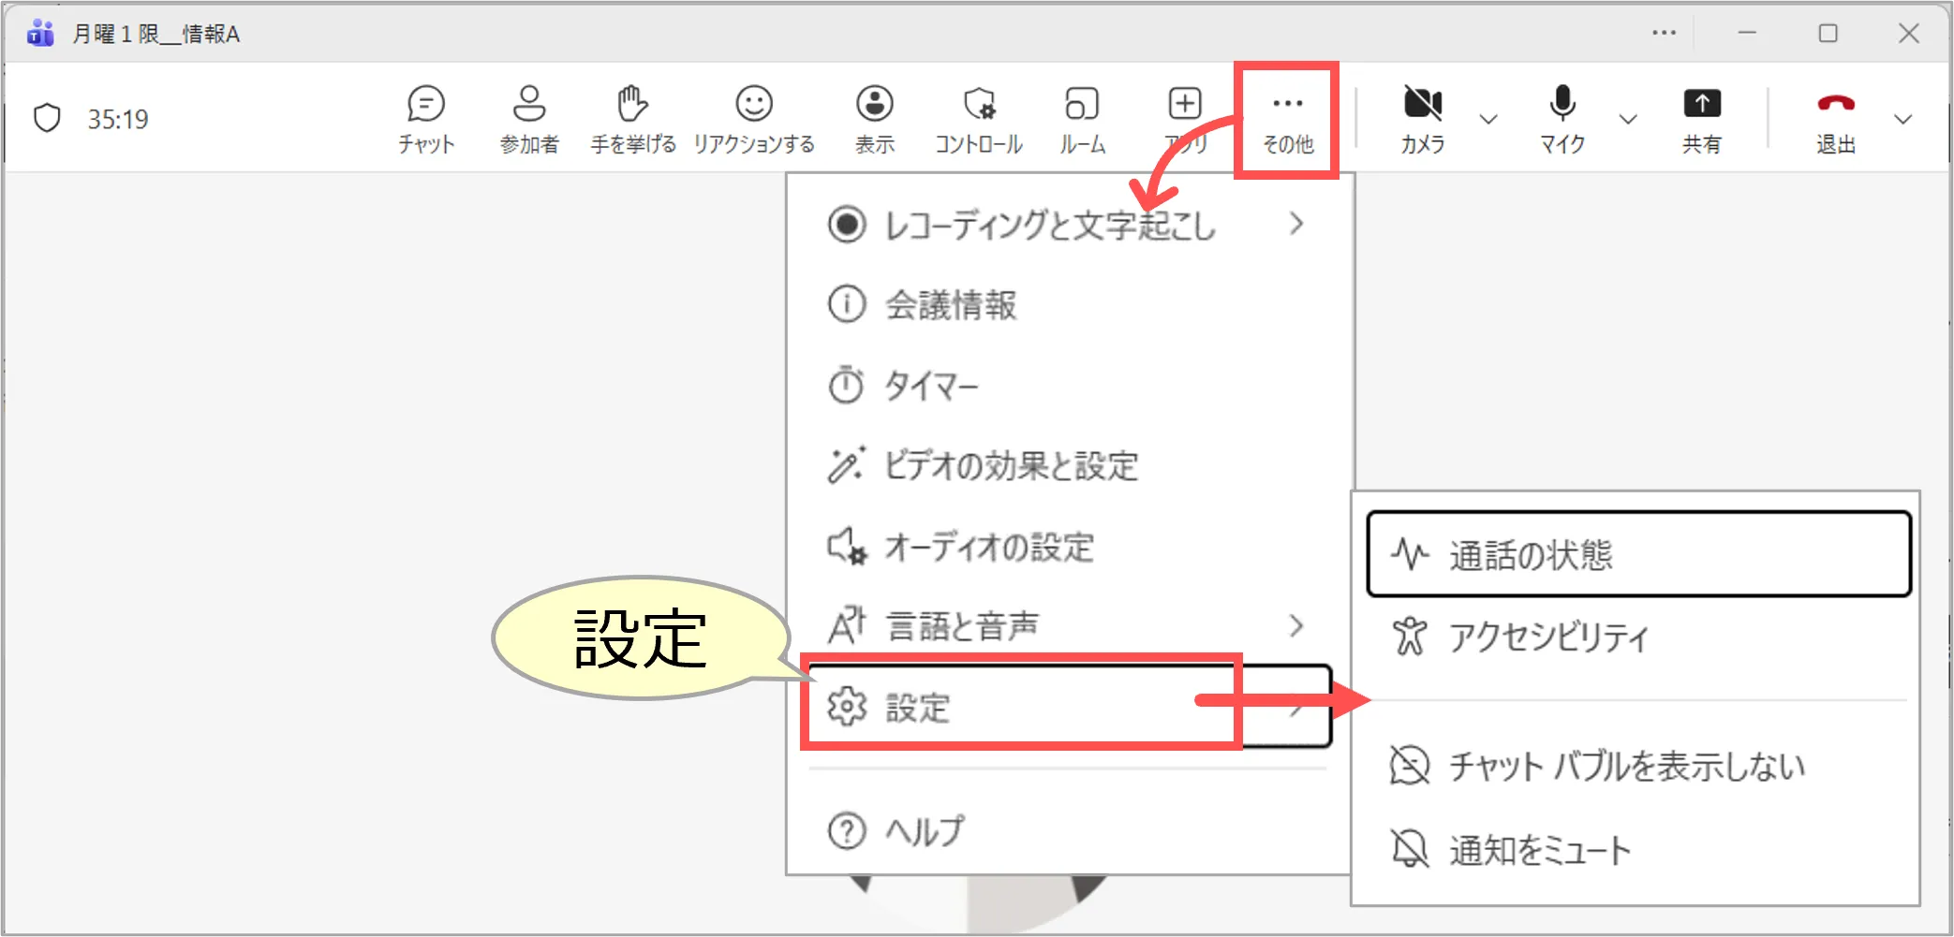The height and width of the screenshot is (937, 1954).
Task: Open the Chat panel icon
Action: [x=425, y=105]
